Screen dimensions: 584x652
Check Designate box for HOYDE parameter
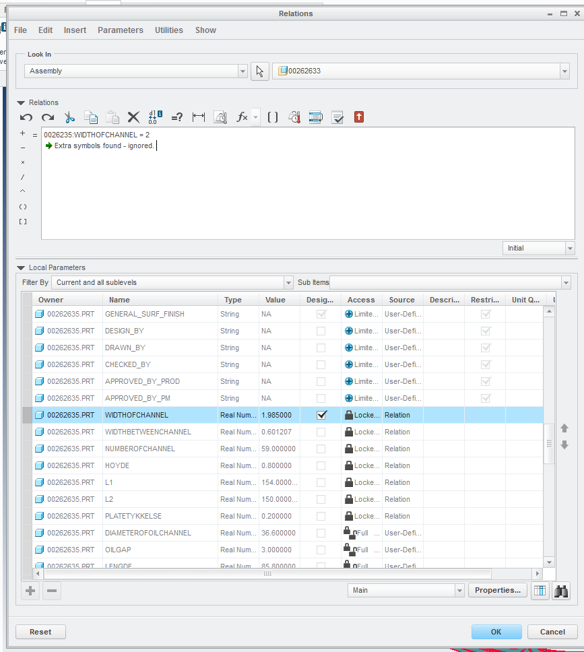pos(321,465)
